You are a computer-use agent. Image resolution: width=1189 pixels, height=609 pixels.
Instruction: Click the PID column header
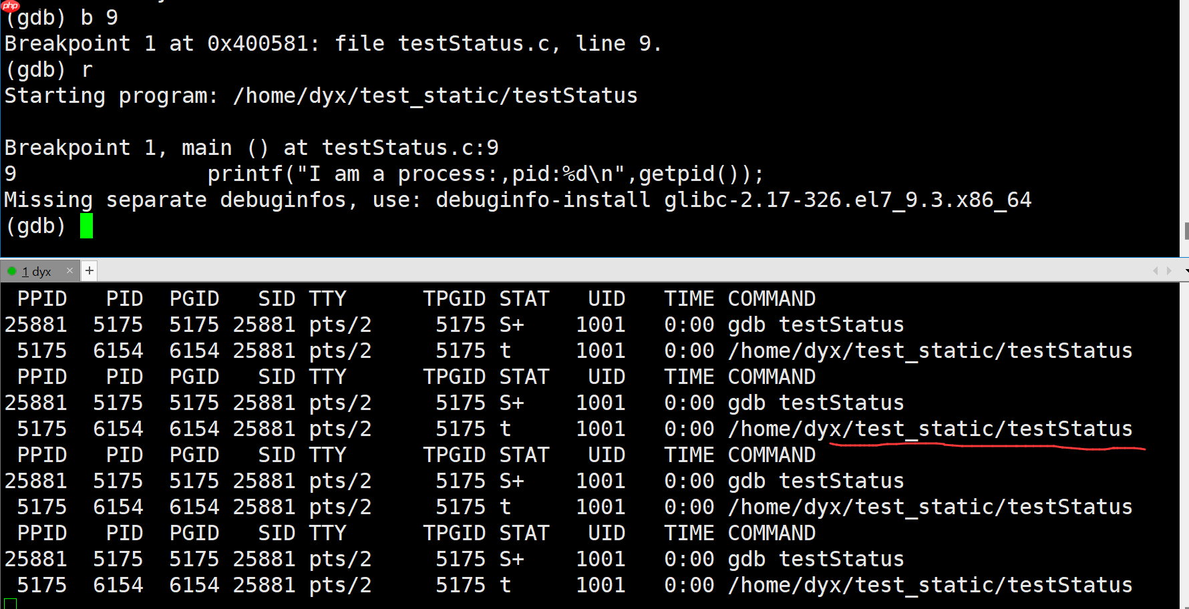point(125,298)
